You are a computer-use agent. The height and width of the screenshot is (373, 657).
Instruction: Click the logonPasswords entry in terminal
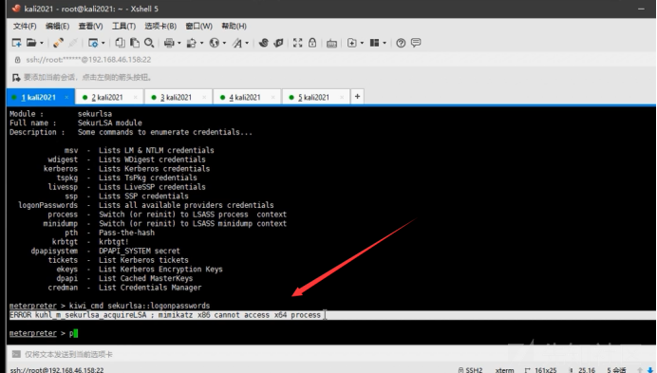pos(47,205)
